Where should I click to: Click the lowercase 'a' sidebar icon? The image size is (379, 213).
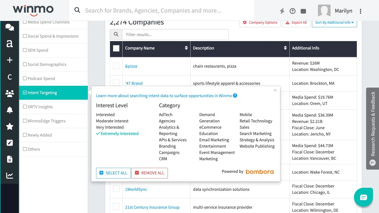coord(10,43)
